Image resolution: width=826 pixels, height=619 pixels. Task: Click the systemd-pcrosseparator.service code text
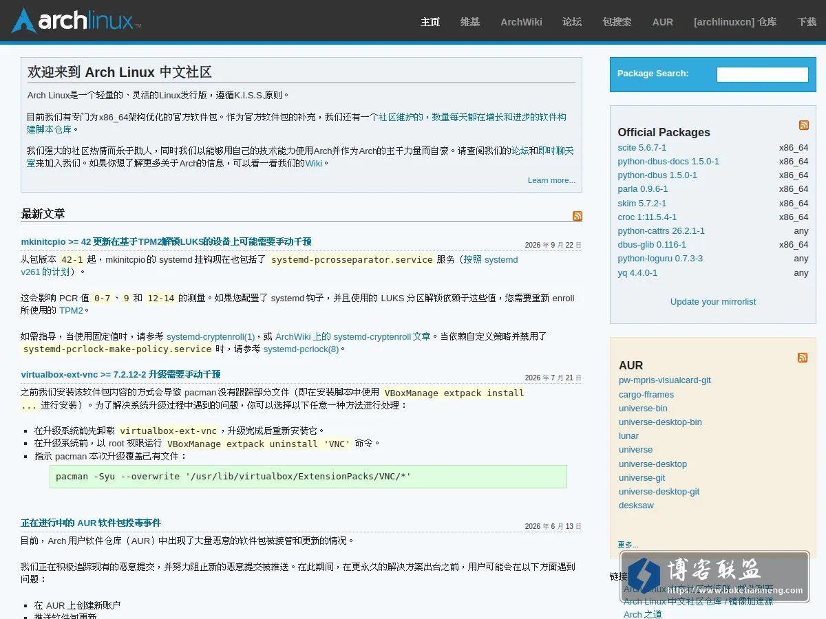(352, 260)
